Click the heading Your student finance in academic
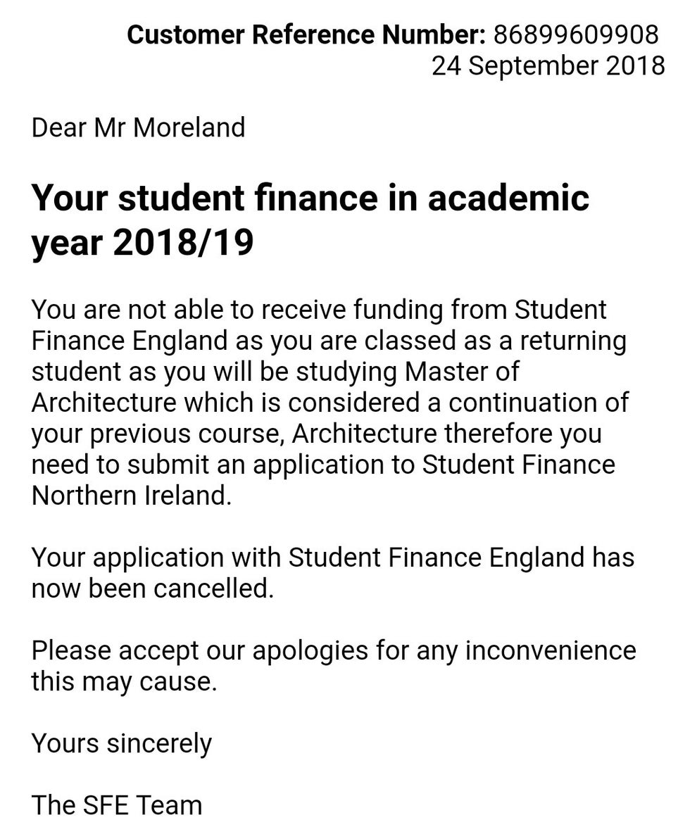 [310, 197]
